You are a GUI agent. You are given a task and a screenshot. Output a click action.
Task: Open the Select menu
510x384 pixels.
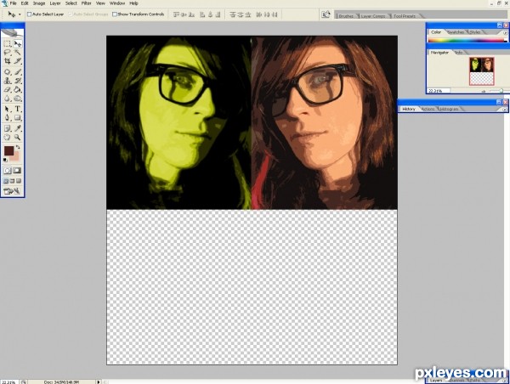pos(71,3)
